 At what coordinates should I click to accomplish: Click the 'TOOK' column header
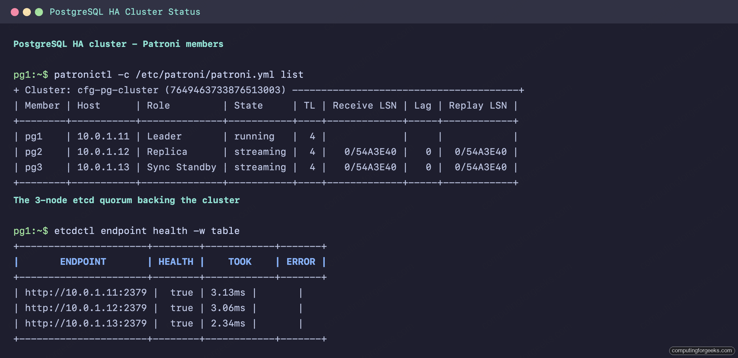click(x=240, y=262)
